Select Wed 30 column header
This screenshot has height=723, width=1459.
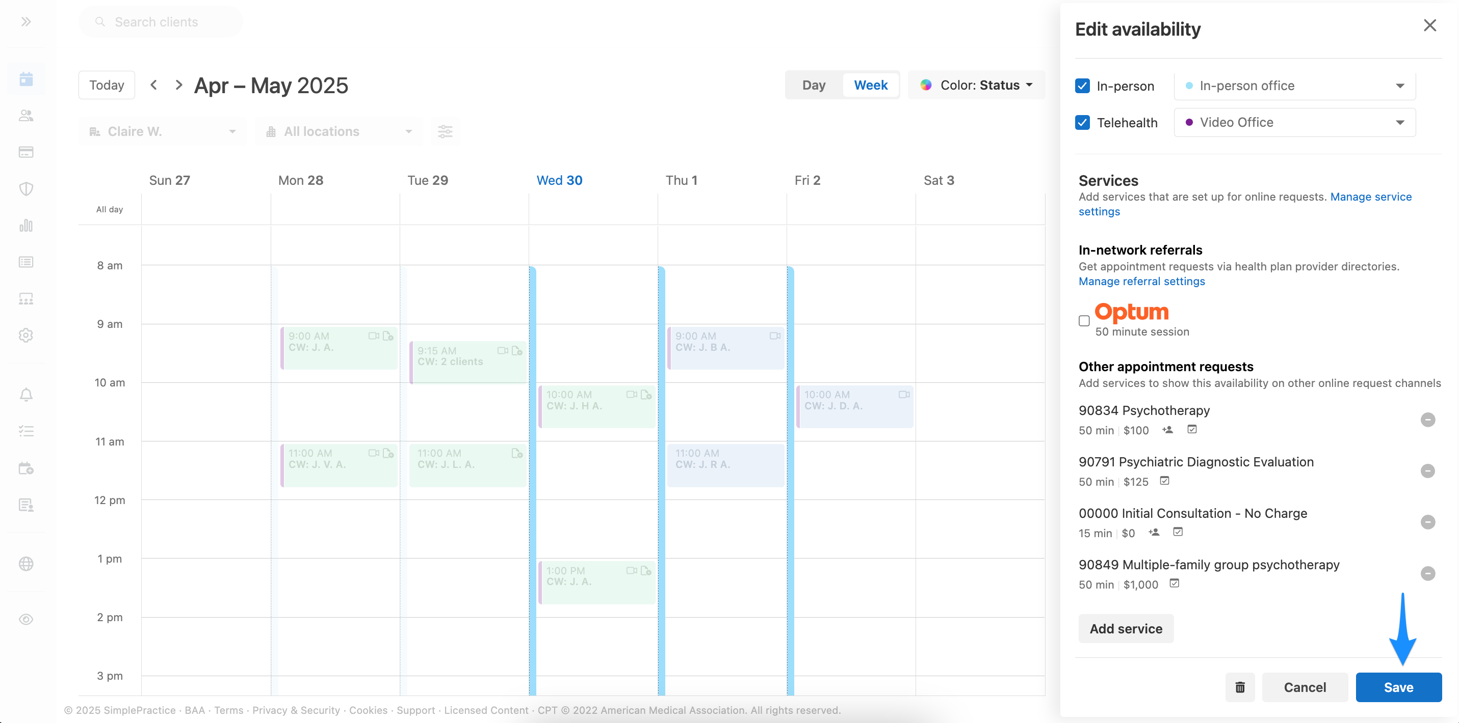(x=559, y=180)
